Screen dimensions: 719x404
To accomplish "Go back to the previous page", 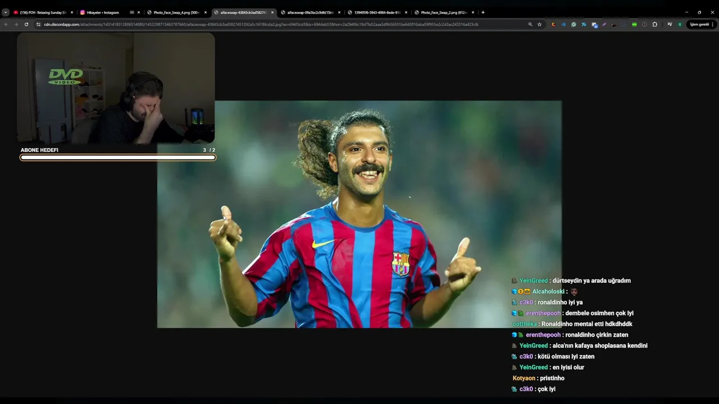I will [6, 24].
